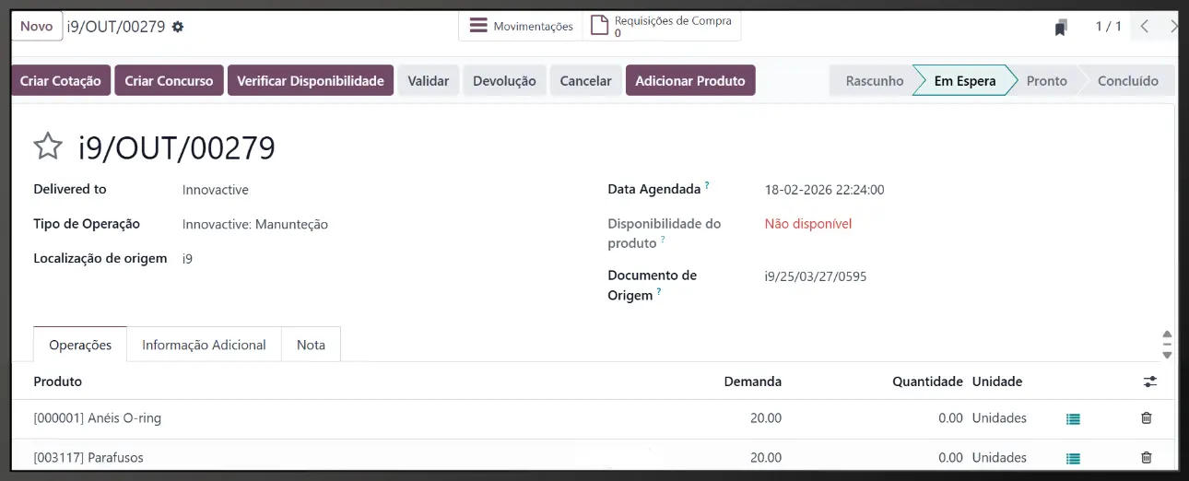
Task: Click Demanda 20.00 for Parafusos
Action: [766, 458]
